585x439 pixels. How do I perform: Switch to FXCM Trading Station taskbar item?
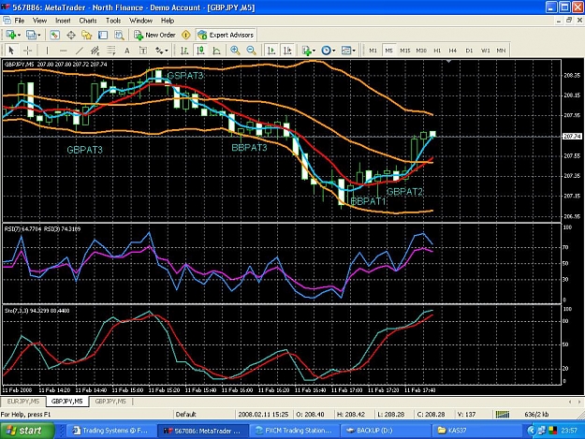[x=294, y=431]
